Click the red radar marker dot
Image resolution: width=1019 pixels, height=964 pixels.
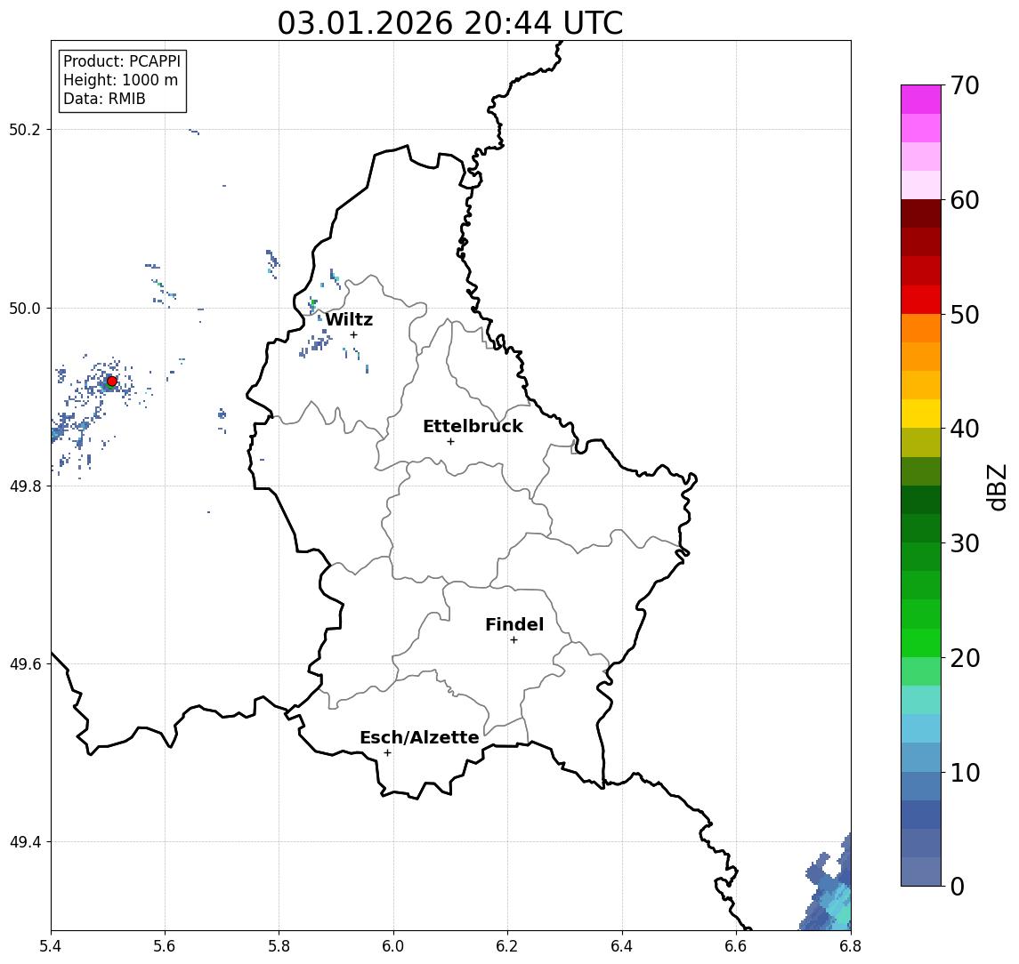pyautogui.click(x=112, y=382)
